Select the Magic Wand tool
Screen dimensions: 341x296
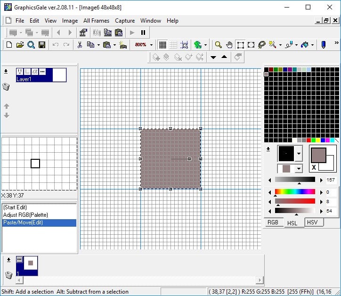coord(273,45)
